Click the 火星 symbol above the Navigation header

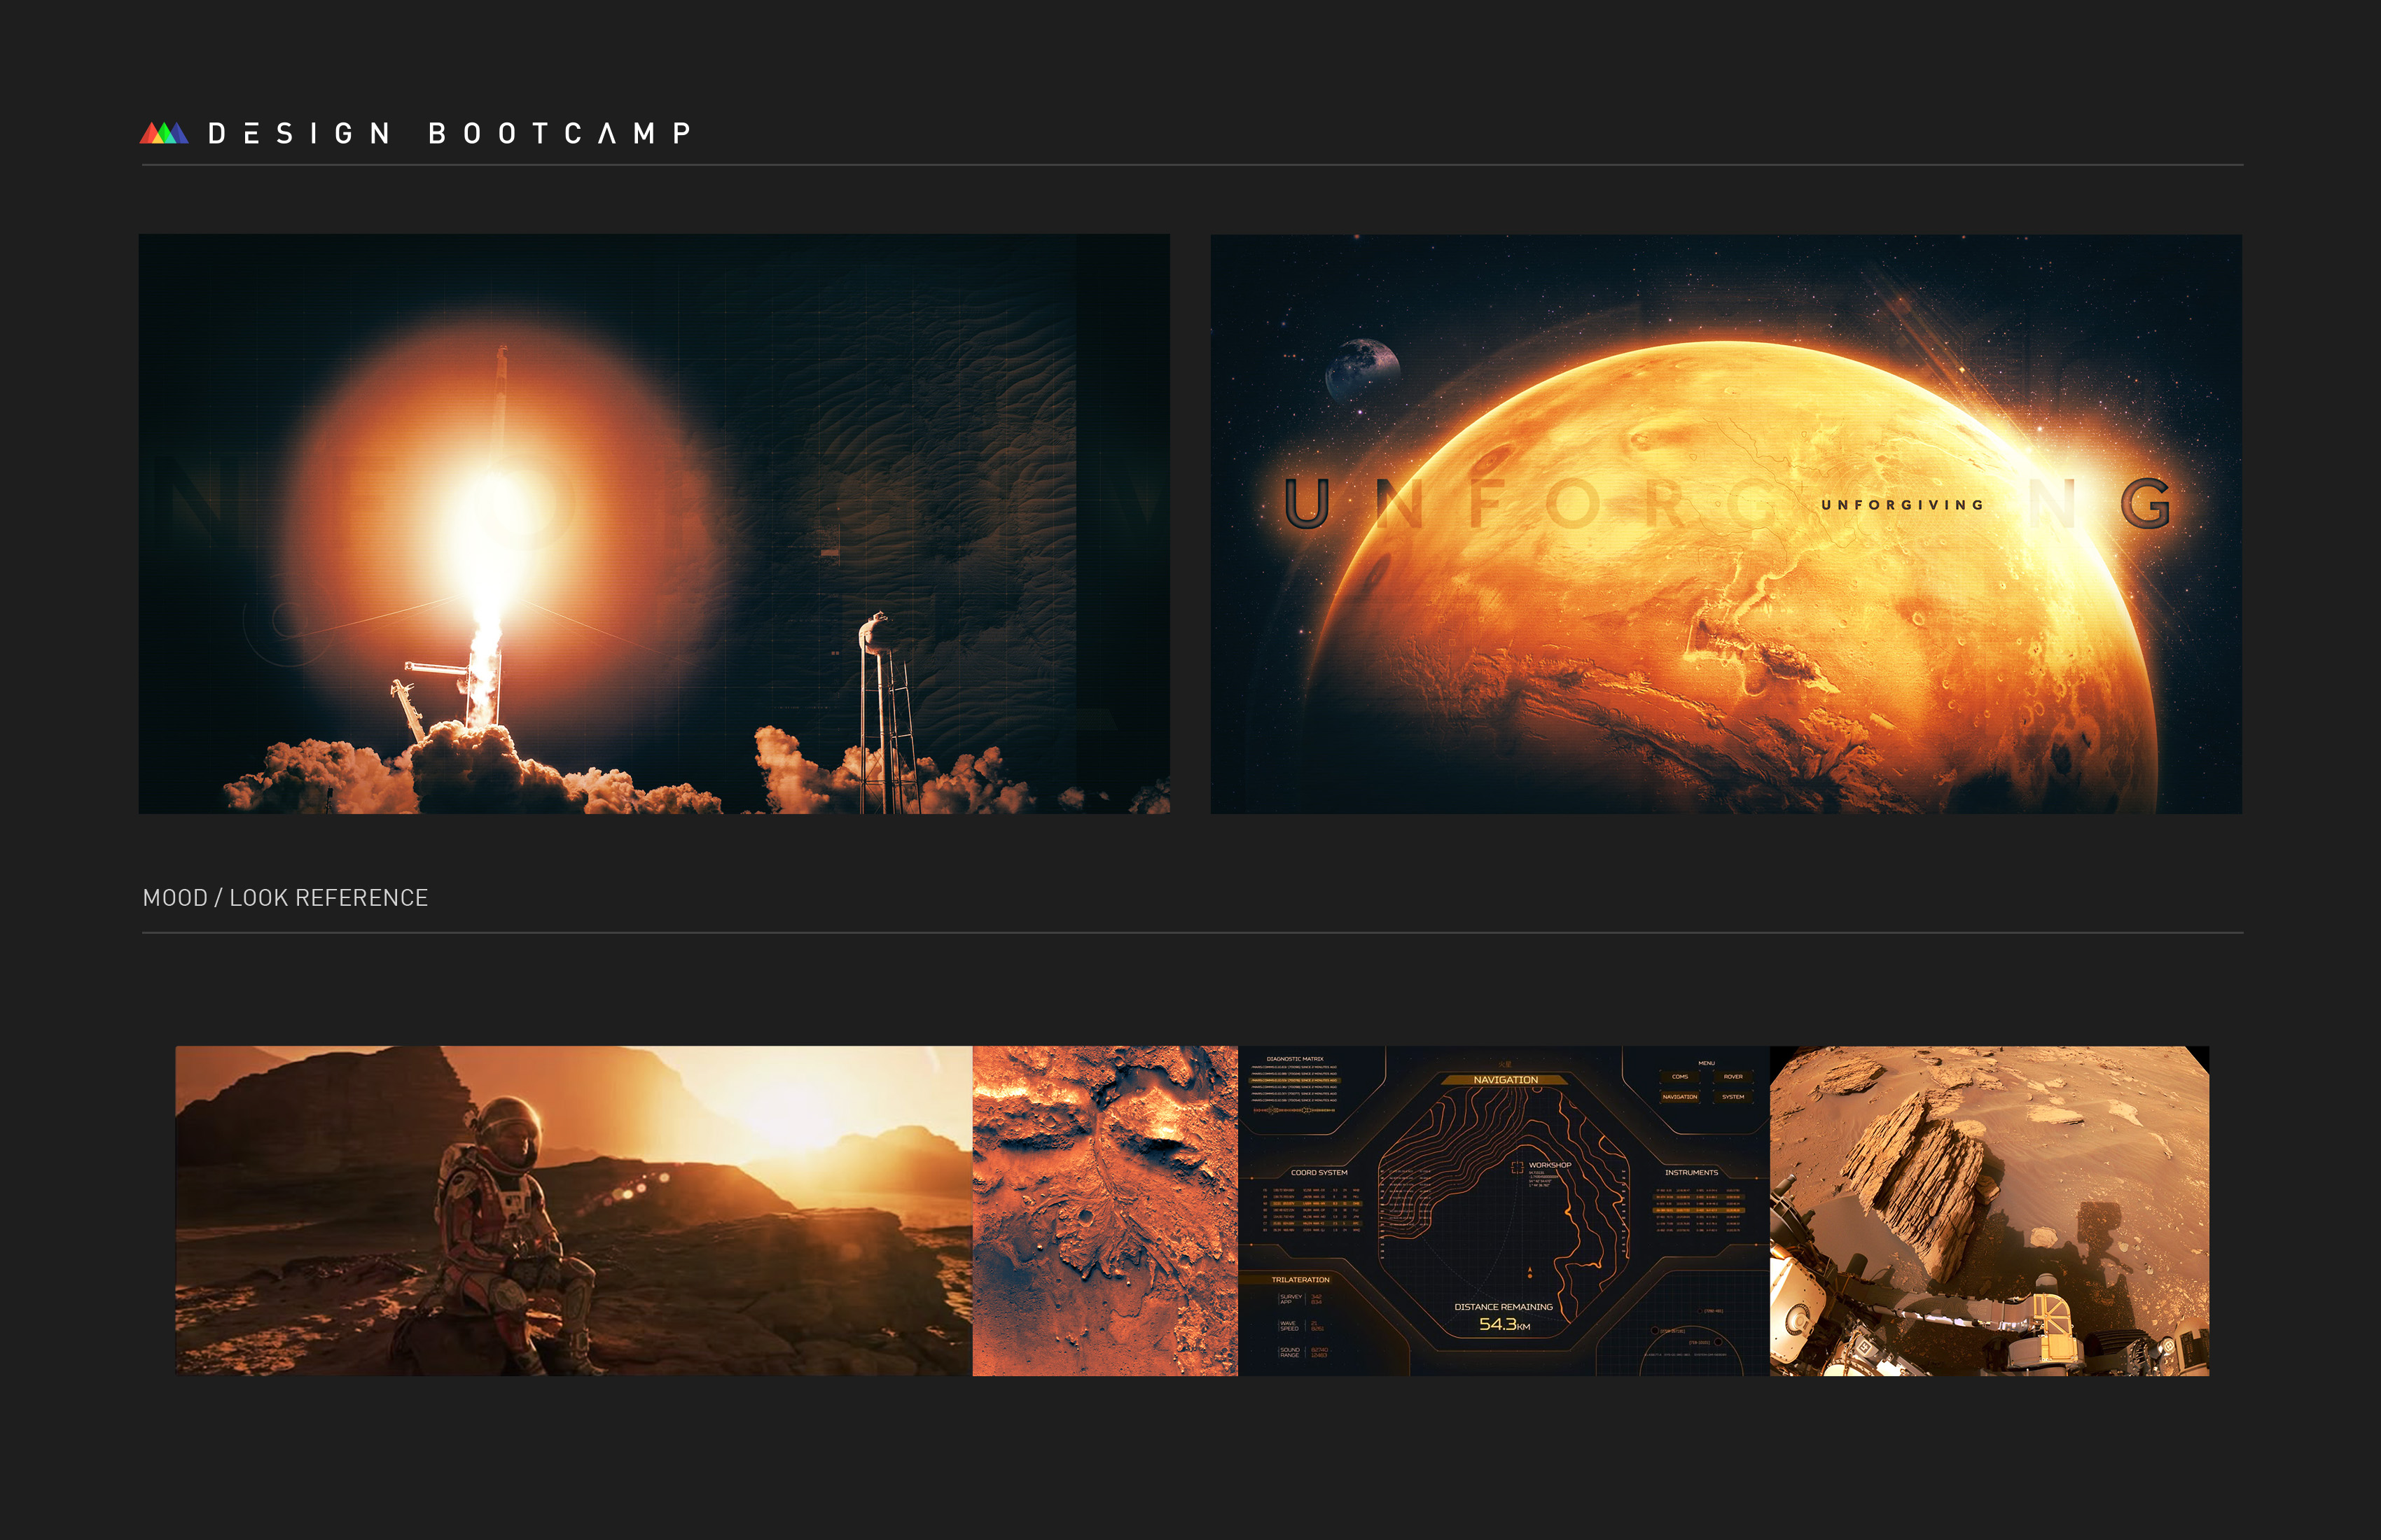1506,1066
